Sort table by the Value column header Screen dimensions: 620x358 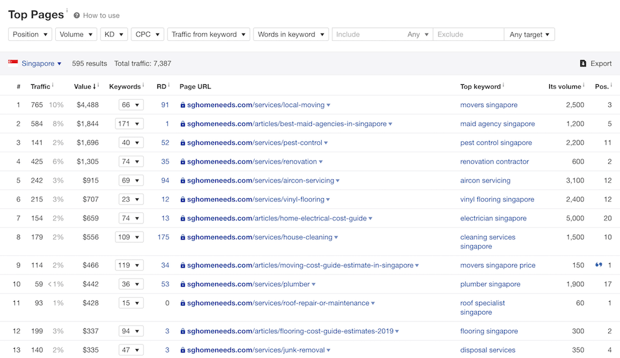click(84, 87)
